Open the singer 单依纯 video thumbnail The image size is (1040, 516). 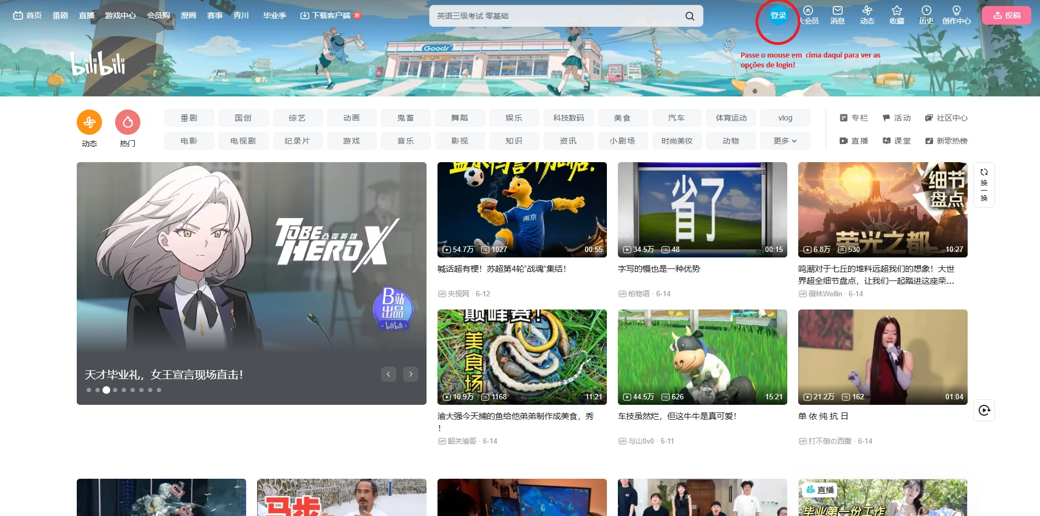pos(883,357)
